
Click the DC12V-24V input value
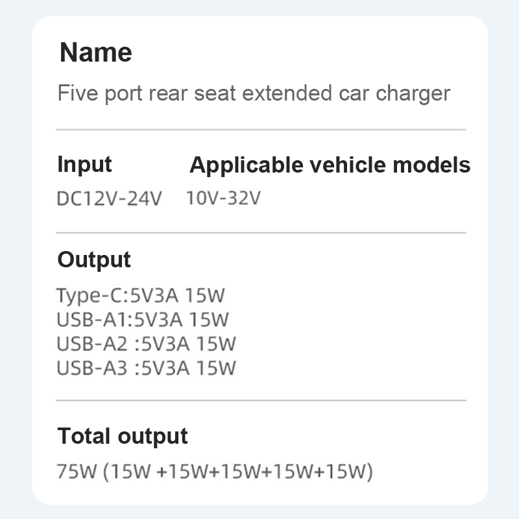[109, 198]
